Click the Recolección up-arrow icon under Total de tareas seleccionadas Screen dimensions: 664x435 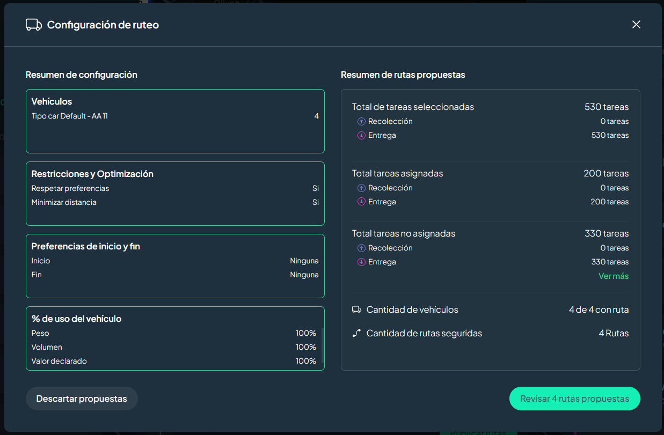pos(361,121)
